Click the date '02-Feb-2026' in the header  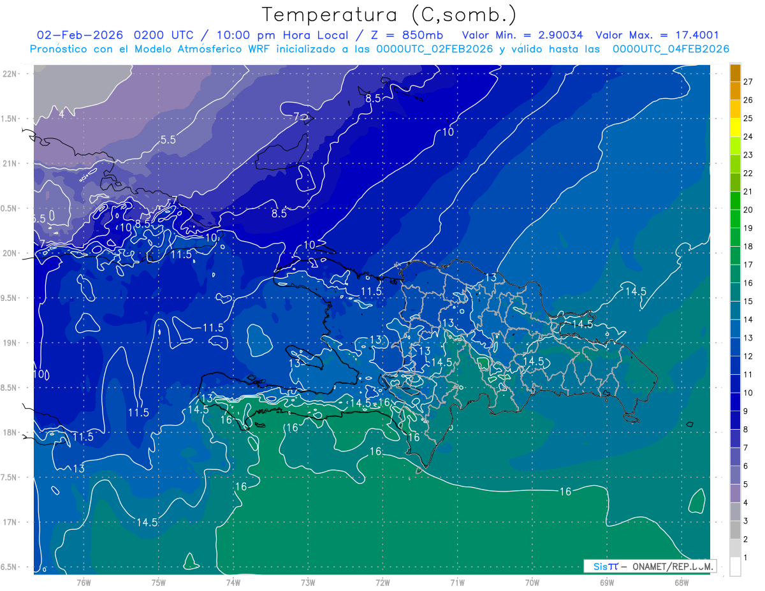(x=80, y=35)
